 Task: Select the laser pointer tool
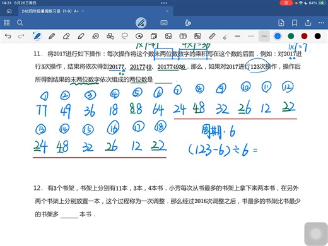(x=139, y=36)
